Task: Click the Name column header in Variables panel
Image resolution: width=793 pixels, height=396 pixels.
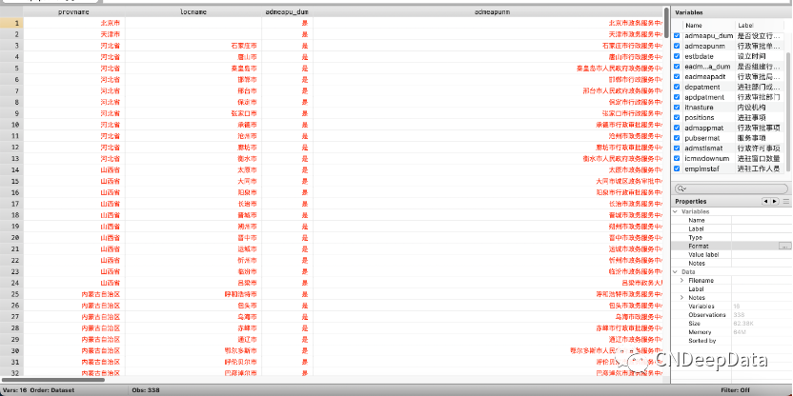Action: tap(708, 26)
